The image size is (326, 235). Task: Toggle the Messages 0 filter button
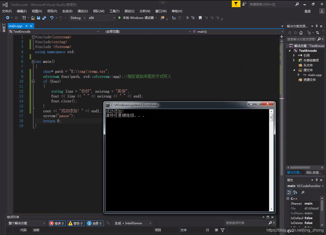coord(95,223)
